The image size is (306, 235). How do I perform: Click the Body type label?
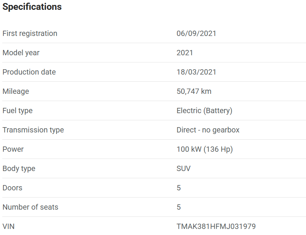19,168
